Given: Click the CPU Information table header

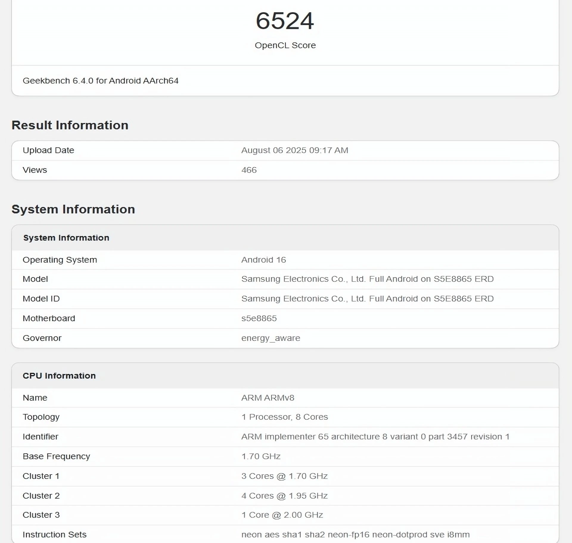Looking at the screenshot, I should (x=59, y=376).
